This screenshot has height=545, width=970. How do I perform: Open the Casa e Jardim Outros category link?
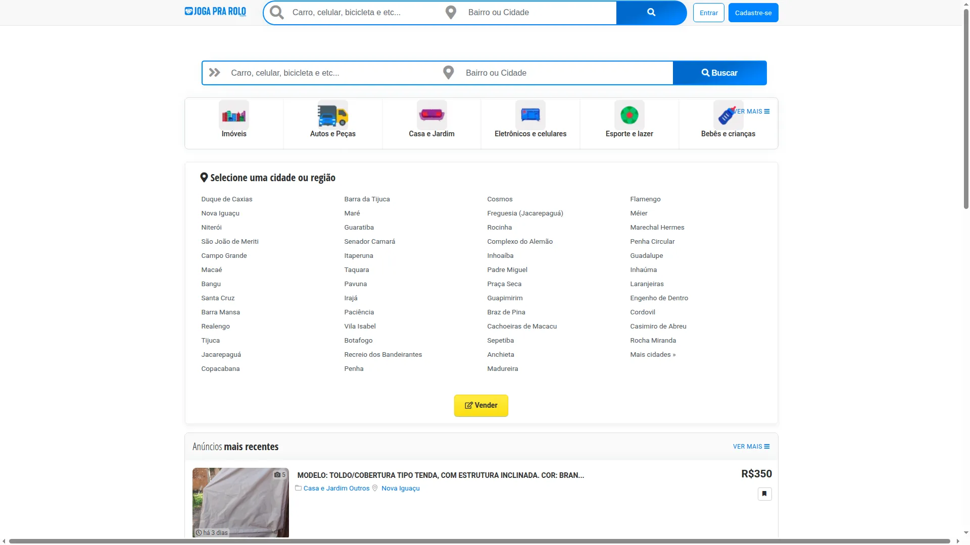336,488
